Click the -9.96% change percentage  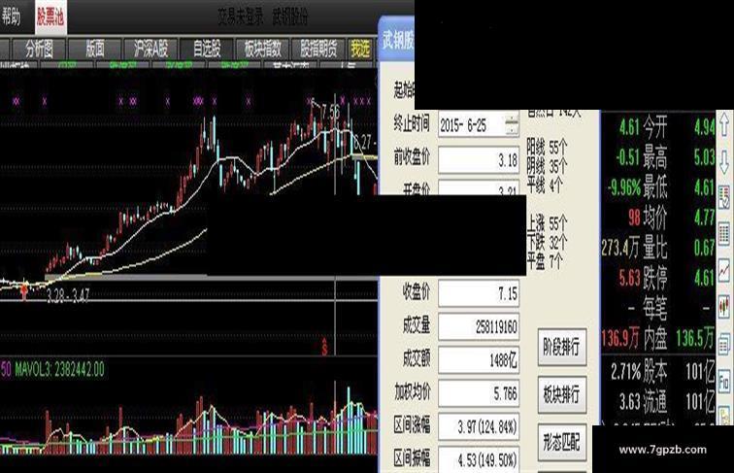(624, 188)
